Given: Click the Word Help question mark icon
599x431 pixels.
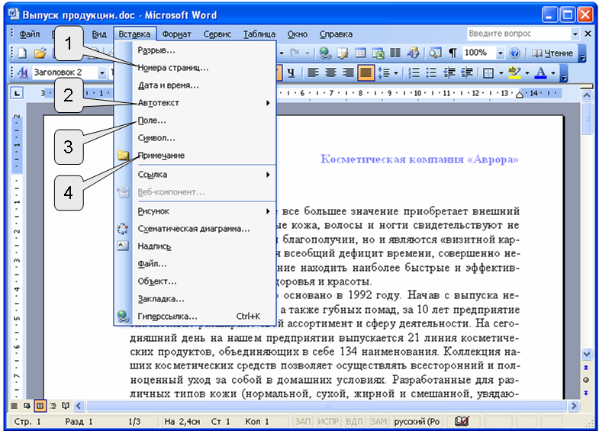Looking at the screenshot, I should coord(514,53).
